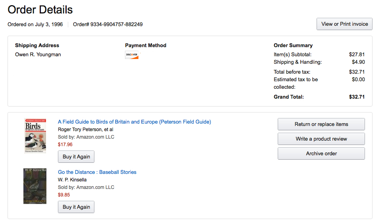Screen dimensions: 386x223
Task: Click the $17.96 price of Birds guide
Action: point(65,145)
